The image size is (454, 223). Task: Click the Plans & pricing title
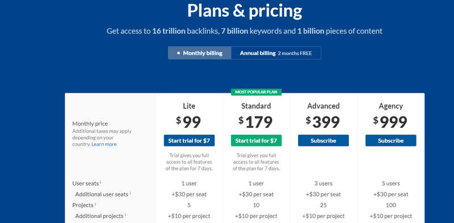245,11
